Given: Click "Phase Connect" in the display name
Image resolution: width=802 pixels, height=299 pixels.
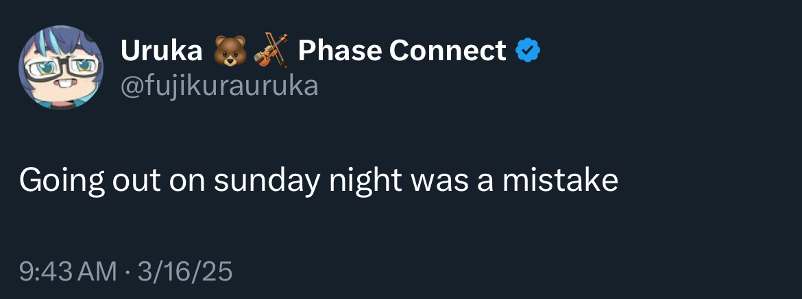Looking at the screenshot, I should click(x=402, y=50).
